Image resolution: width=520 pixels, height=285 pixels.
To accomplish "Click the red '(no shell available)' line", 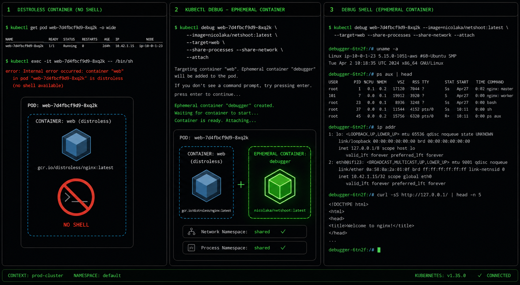I will pos(38,86).
